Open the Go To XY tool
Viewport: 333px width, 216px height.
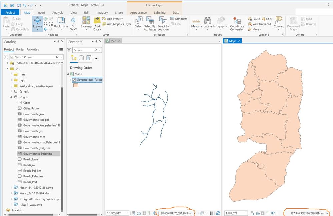(73, 24)
